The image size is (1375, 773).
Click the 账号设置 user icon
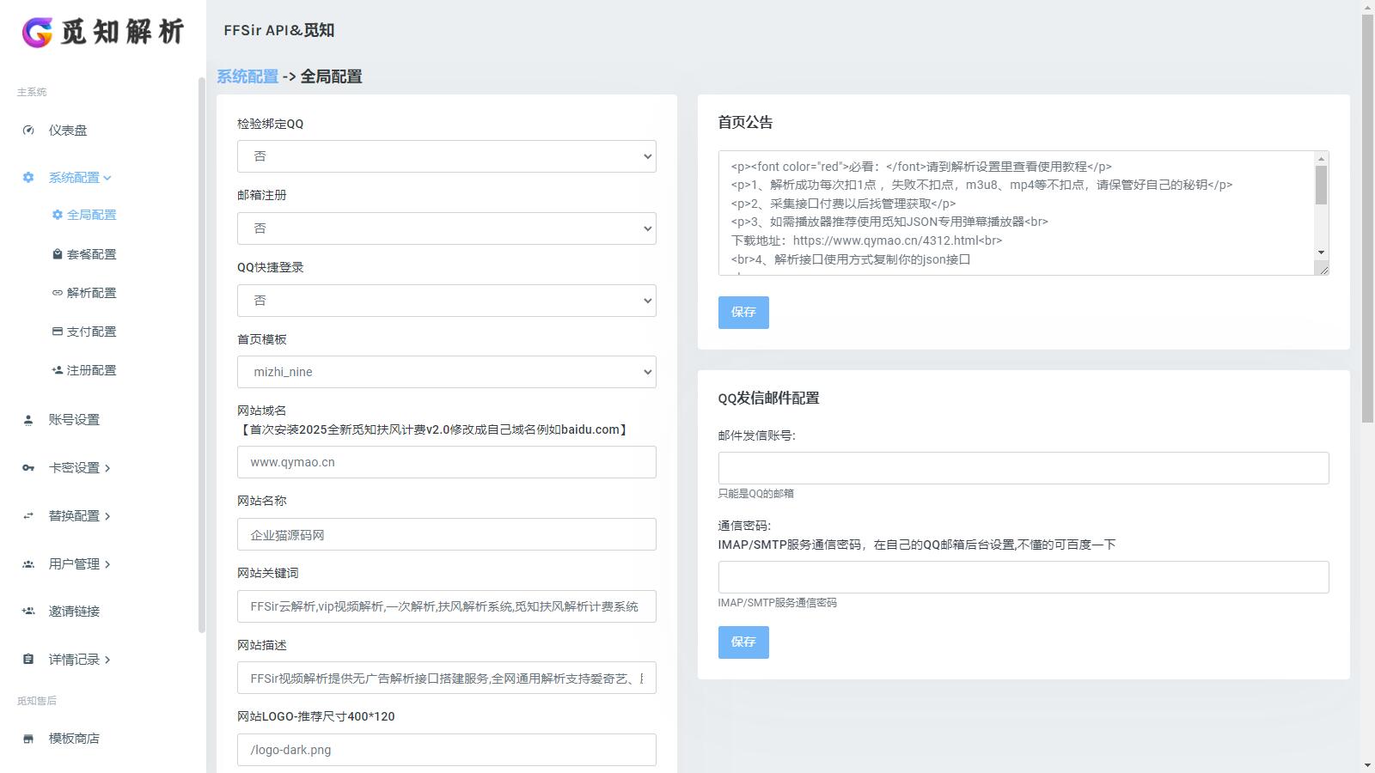27,419
